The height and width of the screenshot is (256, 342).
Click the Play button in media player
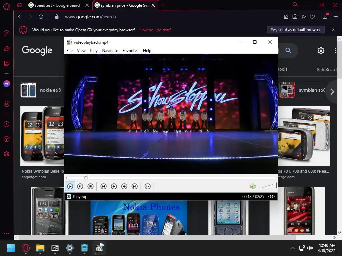coord(70,186)
